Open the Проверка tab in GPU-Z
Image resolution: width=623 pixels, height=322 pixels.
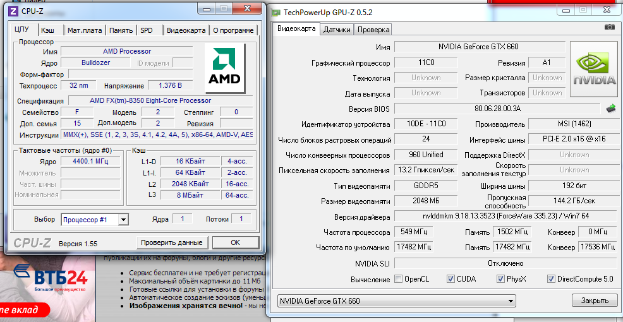pos(373,30)
